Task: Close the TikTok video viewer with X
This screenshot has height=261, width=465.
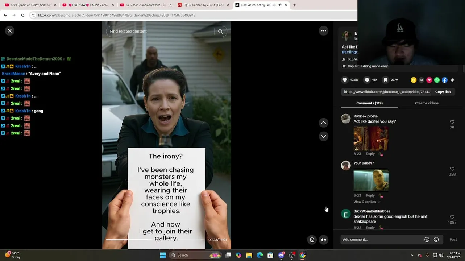Action: pyautogui.click(x=10, y=31)
